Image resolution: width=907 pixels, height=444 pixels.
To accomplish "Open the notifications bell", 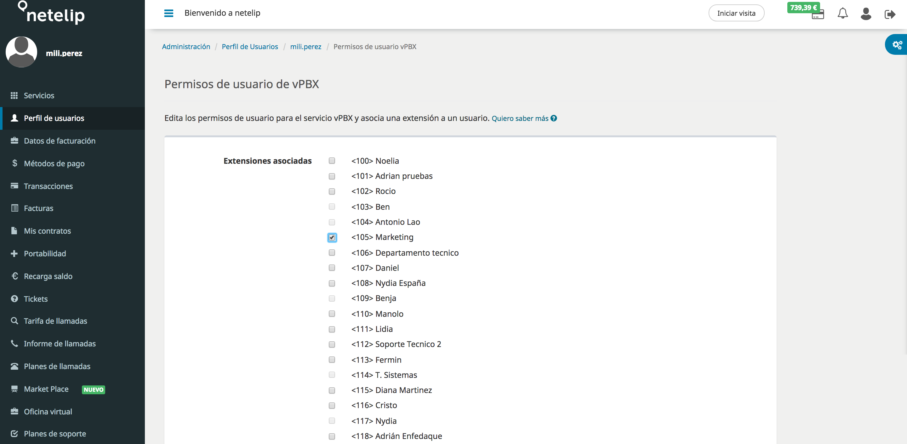I will [x=842, y=13].
